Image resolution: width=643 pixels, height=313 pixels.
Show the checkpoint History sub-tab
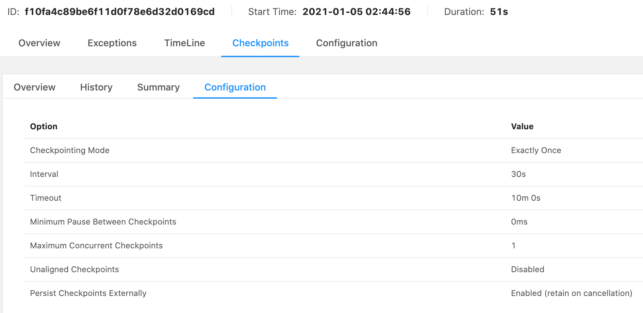(x=96, y=87)
